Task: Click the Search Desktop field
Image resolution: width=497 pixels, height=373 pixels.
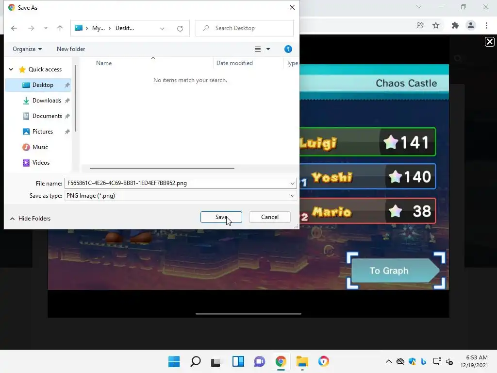Action: (245, 28)
